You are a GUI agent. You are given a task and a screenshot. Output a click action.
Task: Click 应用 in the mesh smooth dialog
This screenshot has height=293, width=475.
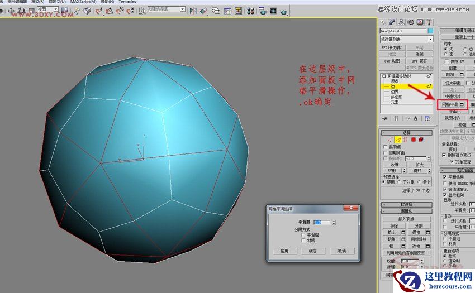[x=284, y=251]
